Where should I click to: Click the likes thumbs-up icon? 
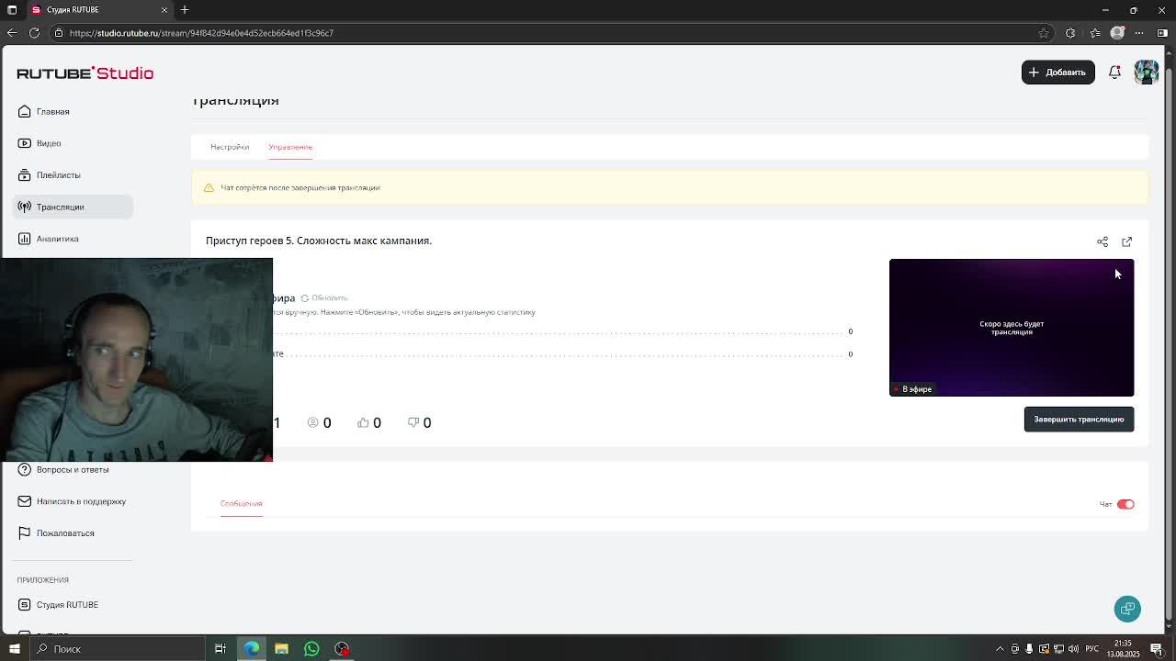pos(363,422)
